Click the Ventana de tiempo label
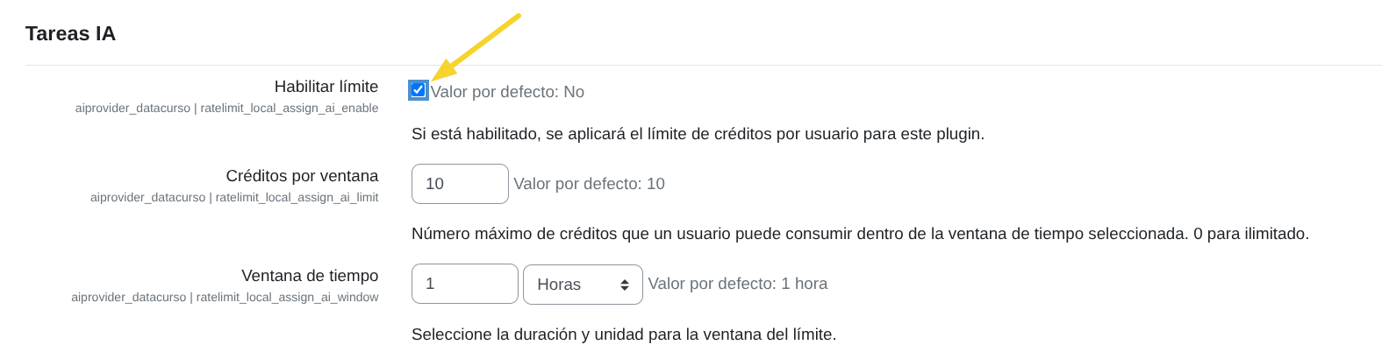Viewport: 1382px width, 359px height. 310,276
